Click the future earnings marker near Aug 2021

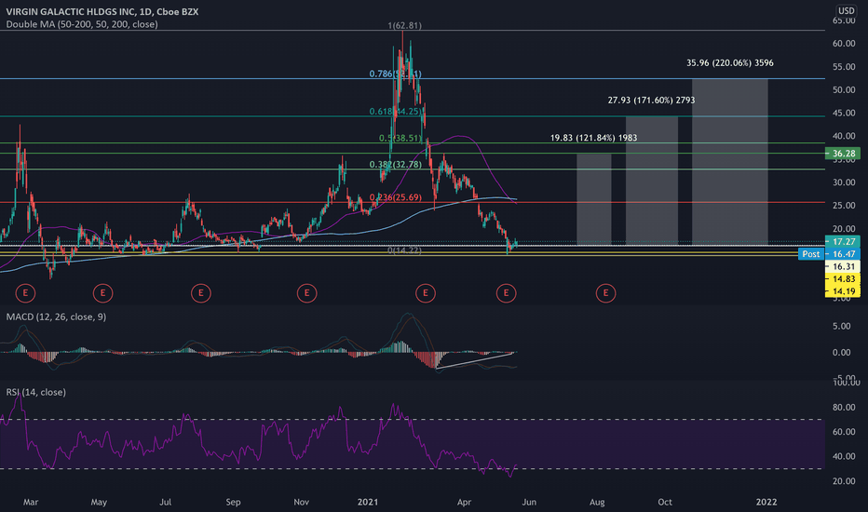pyautogui.click(x=605, y=293)
